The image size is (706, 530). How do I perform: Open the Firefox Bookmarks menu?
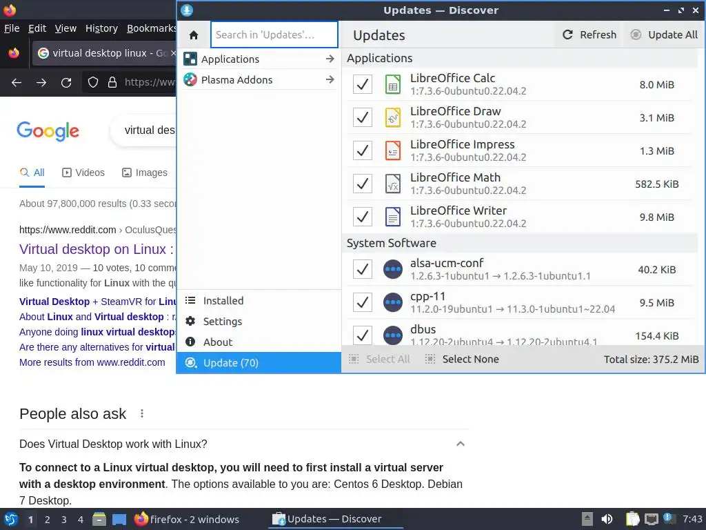pyautogui.click(x=151, y=28)
